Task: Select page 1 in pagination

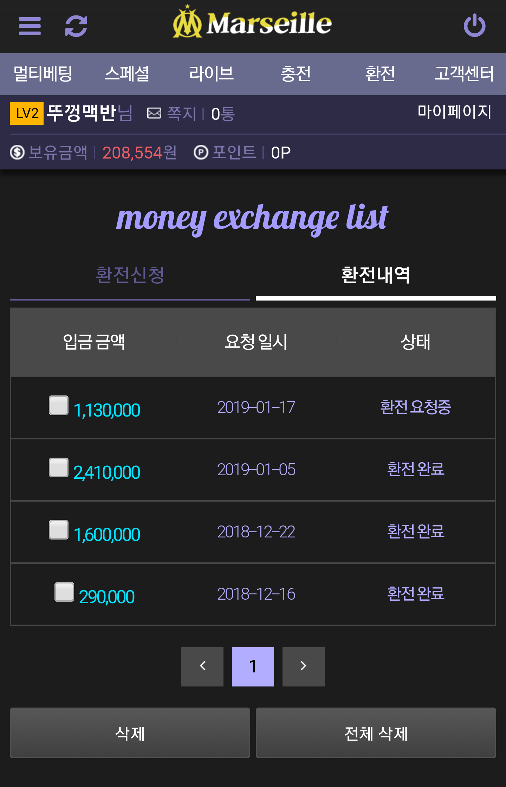Action: coord(253,666)
